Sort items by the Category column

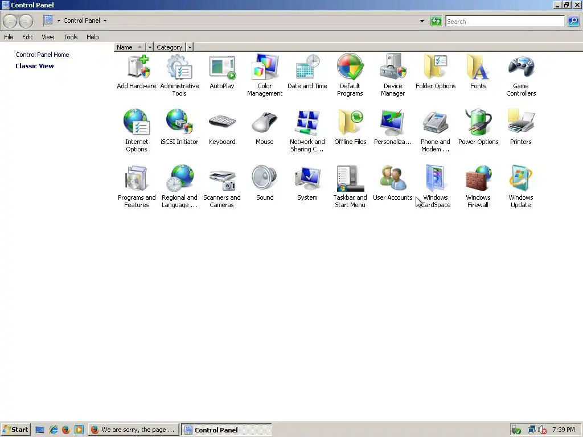[170, 47]
